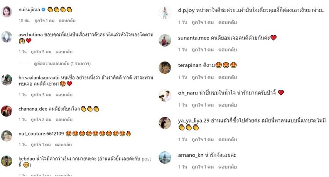Open chanana_dee profile picture
The width and height of the screenshot is (329, 177).
(7, 111)
